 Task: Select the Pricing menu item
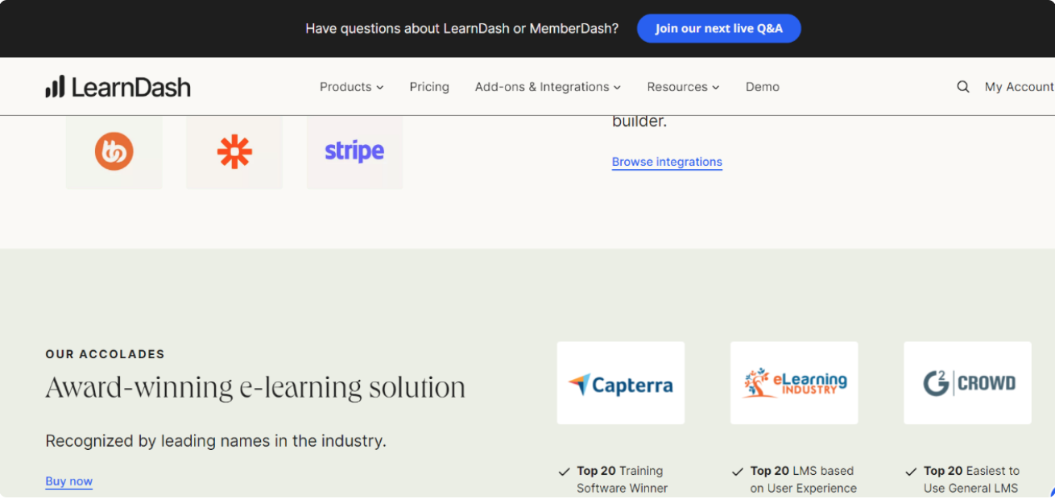click(429, 86)
